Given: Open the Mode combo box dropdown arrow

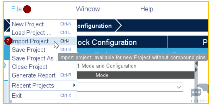Looking at the screenshot, I should 179,87.
